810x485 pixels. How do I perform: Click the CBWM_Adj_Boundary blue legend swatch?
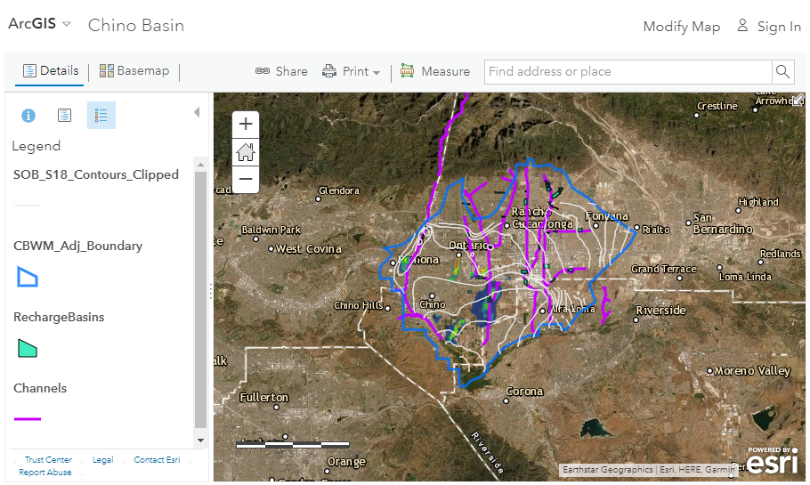point(28,278)
